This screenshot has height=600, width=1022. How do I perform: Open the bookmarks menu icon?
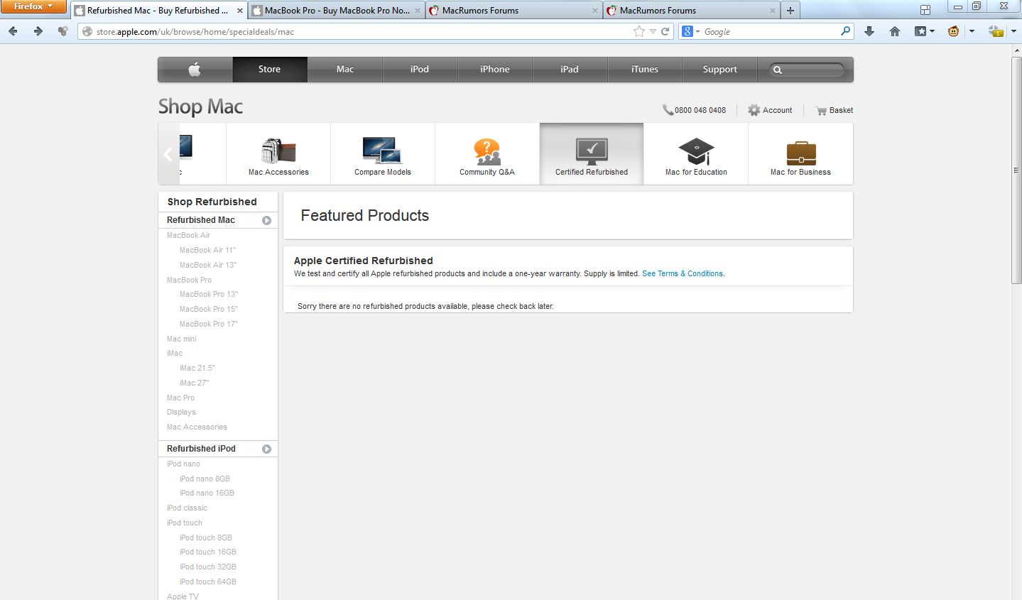pos(921,31)
